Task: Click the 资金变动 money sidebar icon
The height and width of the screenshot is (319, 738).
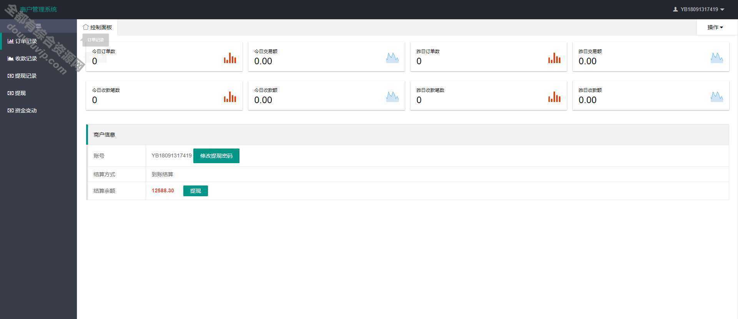Action: click(10, 110)
